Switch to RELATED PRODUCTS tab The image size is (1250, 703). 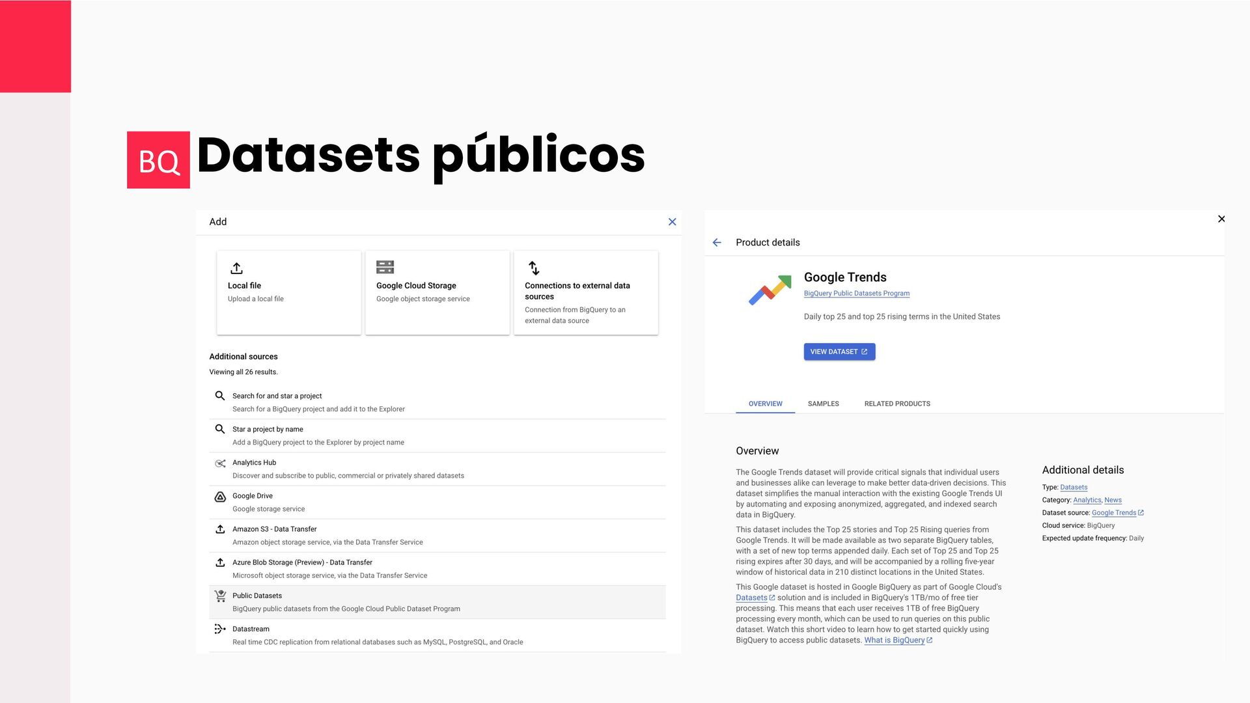pyautogui.click(x=896, y=404)
